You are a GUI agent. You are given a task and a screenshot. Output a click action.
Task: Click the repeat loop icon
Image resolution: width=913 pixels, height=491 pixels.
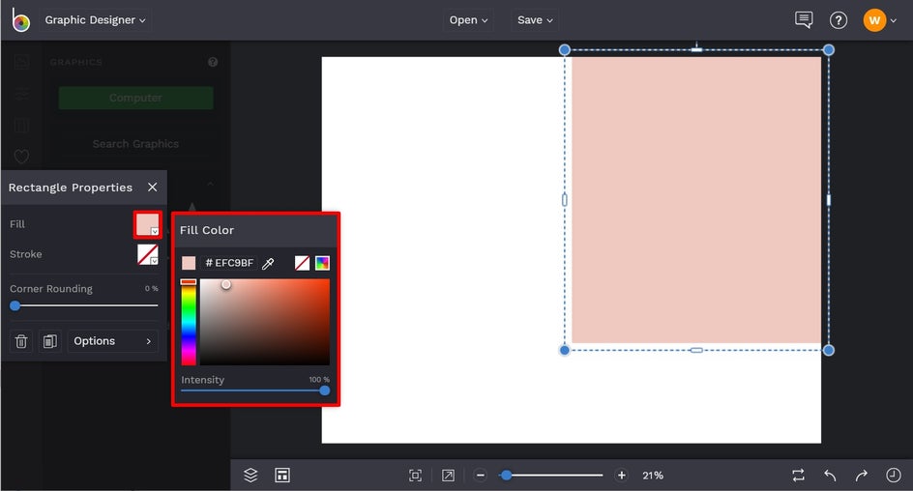click(798, 476)
